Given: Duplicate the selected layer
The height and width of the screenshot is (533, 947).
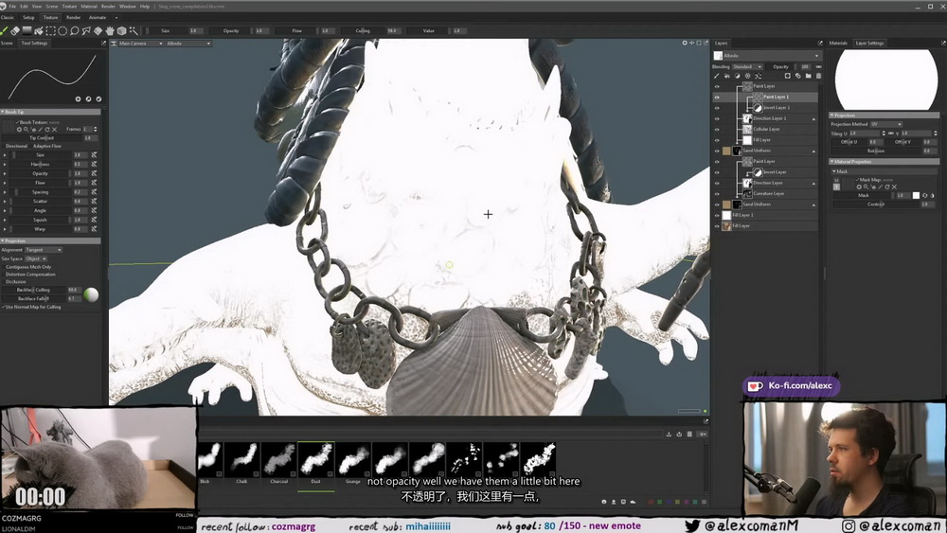Looking at the screenshot, I should point(797,76).
